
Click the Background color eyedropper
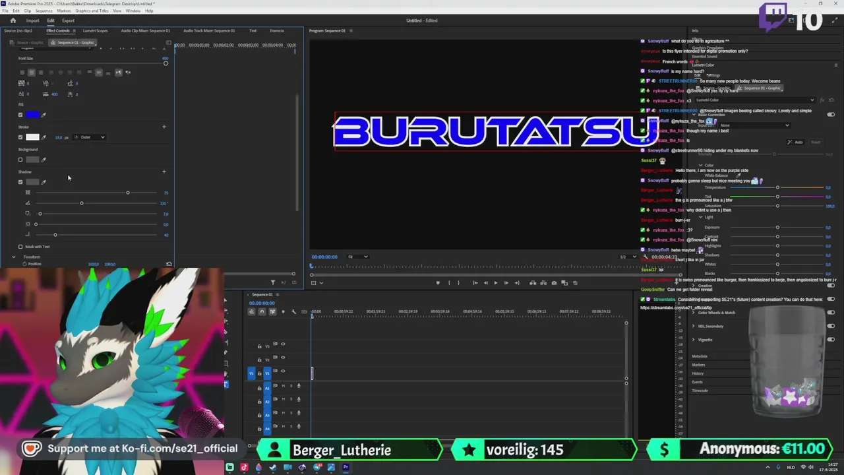click(x=44, y=160)
